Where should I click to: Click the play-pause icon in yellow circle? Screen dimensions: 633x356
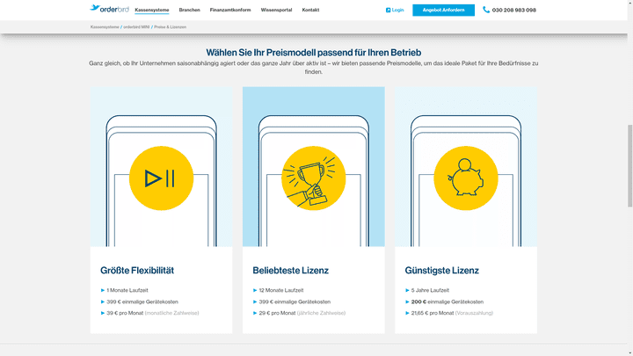(161, 178)
